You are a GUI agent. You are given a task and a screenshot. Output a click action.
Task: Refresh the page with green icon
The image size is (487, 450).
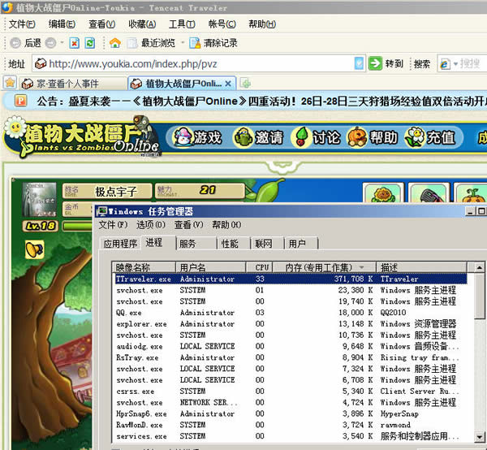(x=90, y=43)
